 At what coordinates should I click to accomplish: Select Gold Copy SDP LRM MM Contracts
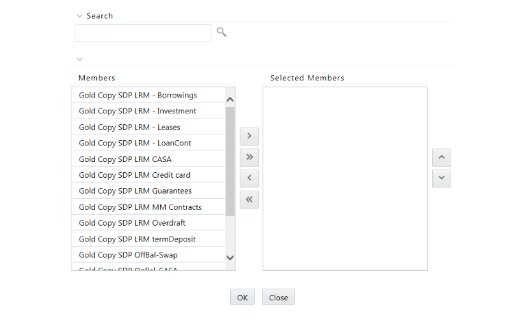pyautogui.click(x=148, y=207)
